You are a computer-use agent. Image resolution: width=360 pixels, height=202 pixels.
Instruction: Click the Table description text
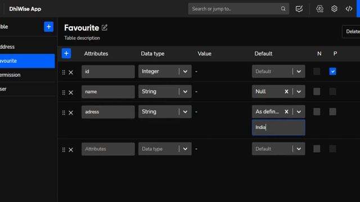82,38
